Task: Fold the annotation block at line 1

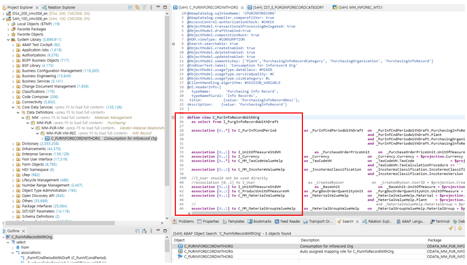Action: (x=186, y=13)
